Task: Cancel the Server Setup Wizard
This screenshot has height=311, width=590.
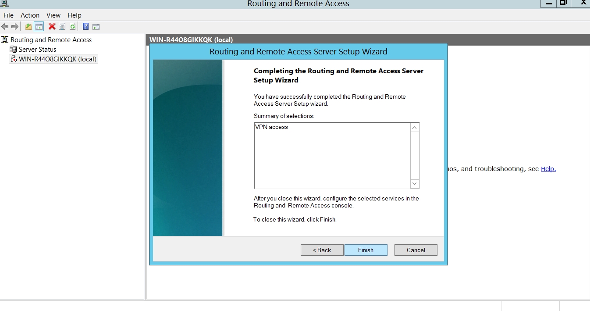Action: 416,250
